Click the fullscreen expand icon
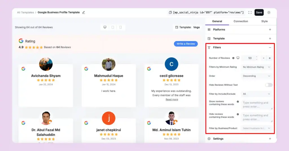Image resolution: width=289 pixels, height=151 pixels. [x=250, y=12]
